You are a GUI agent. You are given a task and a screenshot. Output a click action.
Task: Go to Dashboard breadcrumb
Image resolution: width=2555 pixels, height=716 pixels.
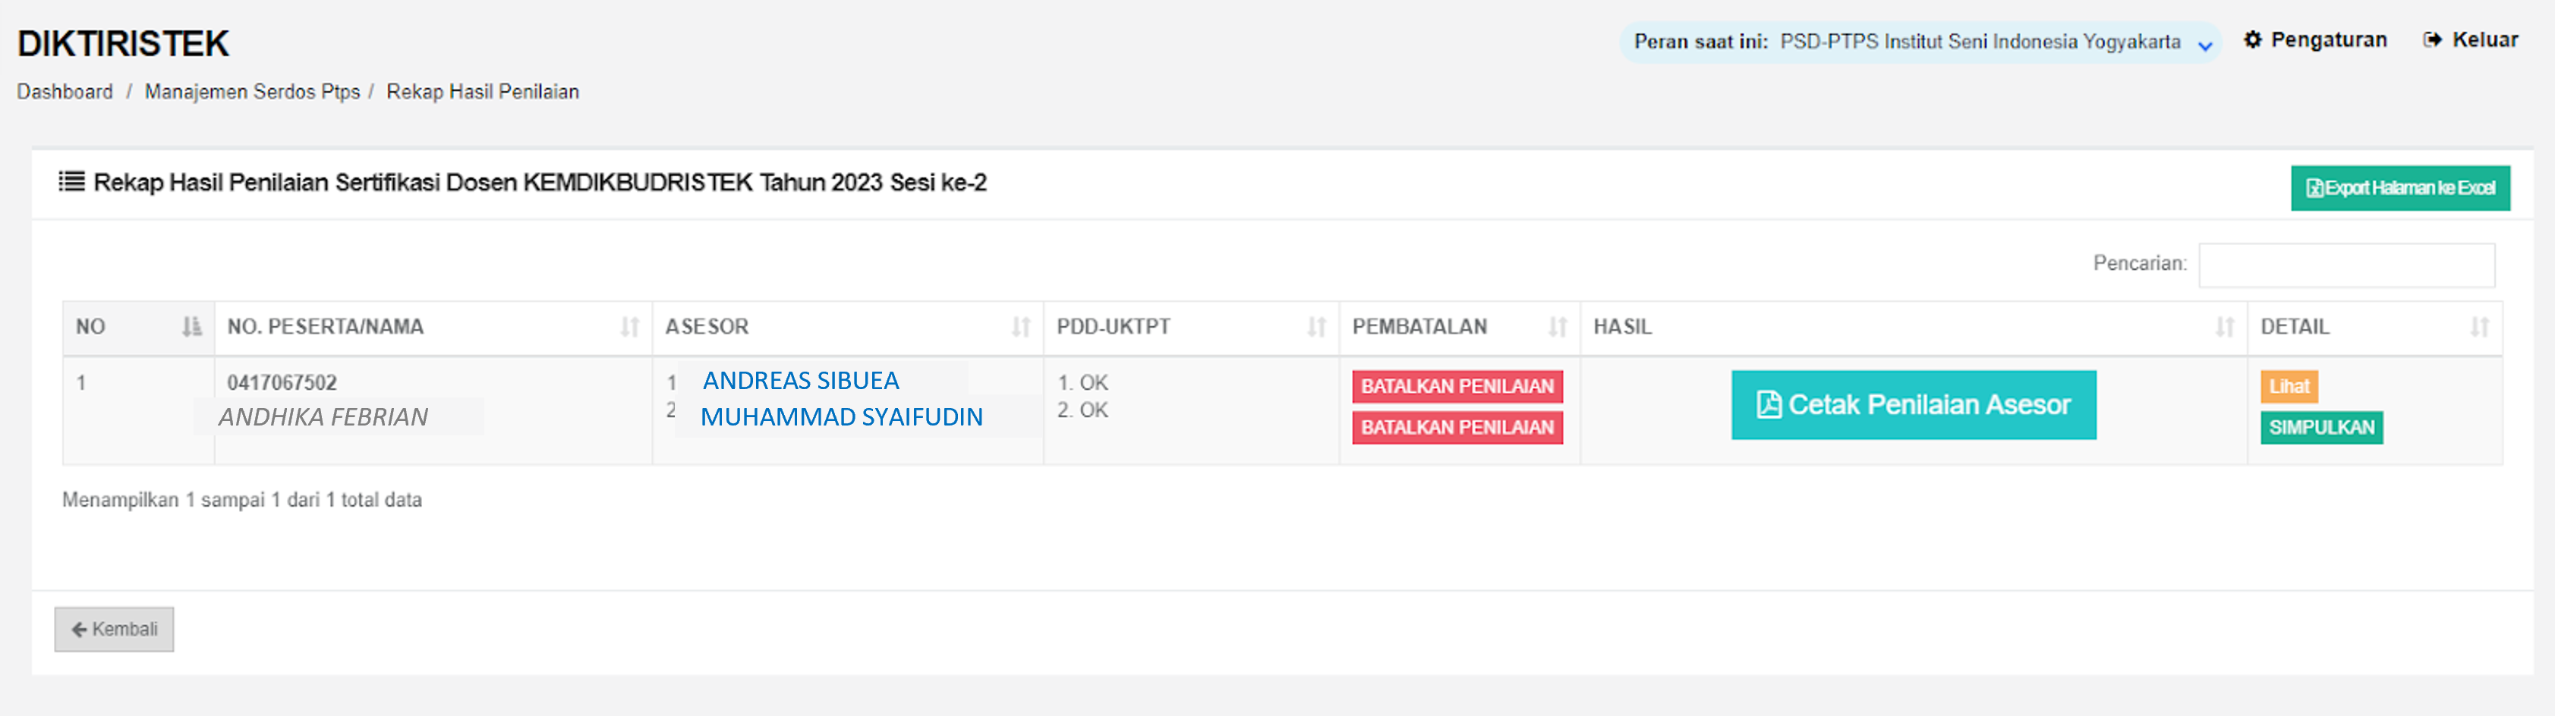click(x=65, y=91)
